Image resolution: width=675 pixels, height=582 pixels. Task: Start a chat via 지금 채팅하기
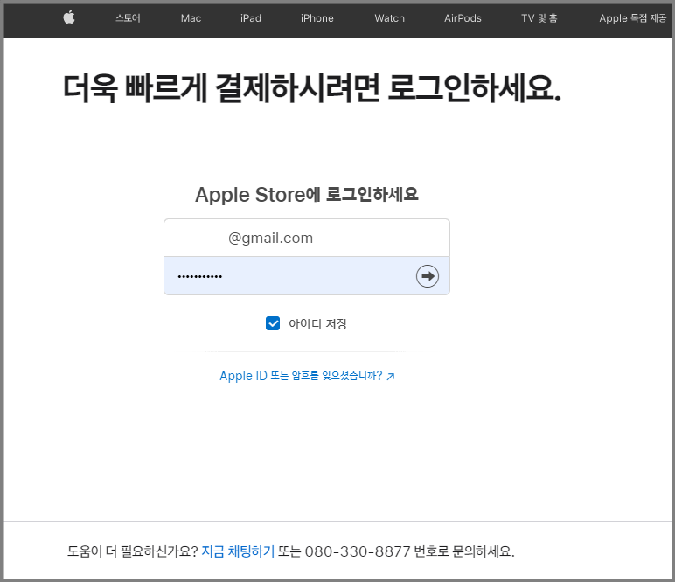[x=238, y=551]
